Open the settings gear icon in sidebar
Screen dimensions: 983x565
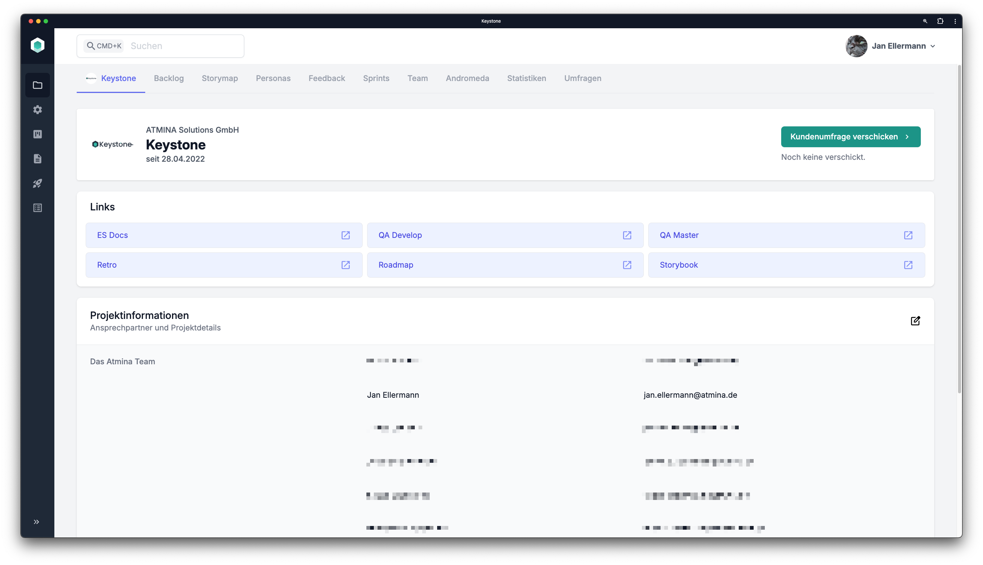click(37, 109)
